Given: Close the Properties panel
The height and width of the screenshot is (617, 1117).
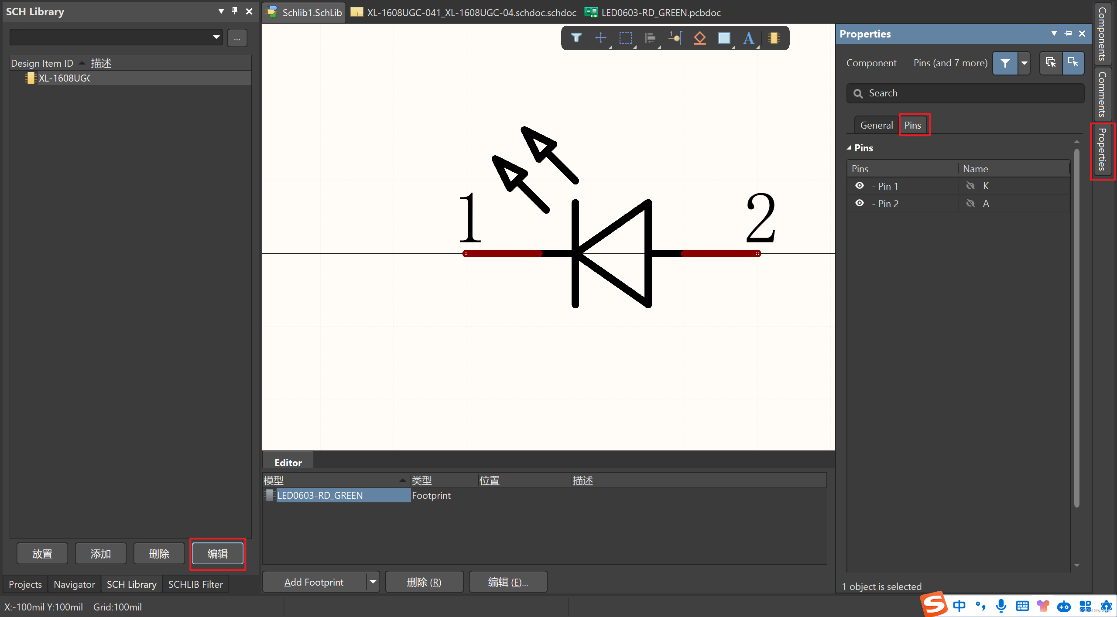Looking at the screenshot, I should [1082, 34].
